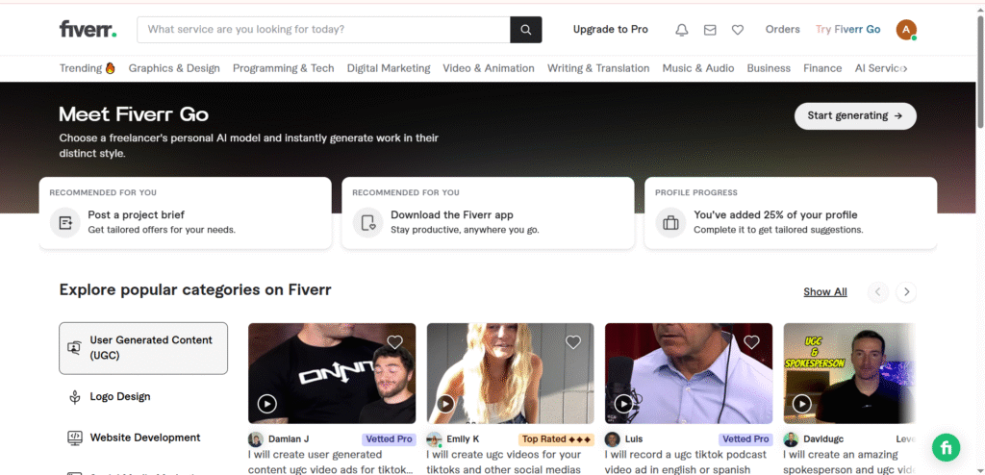Save Luis's gig with heart
The image size is (985, 475).
(751, 342)
